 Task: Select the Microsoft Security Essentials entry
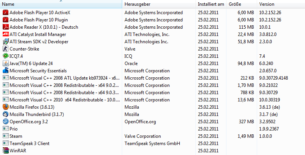38,71
